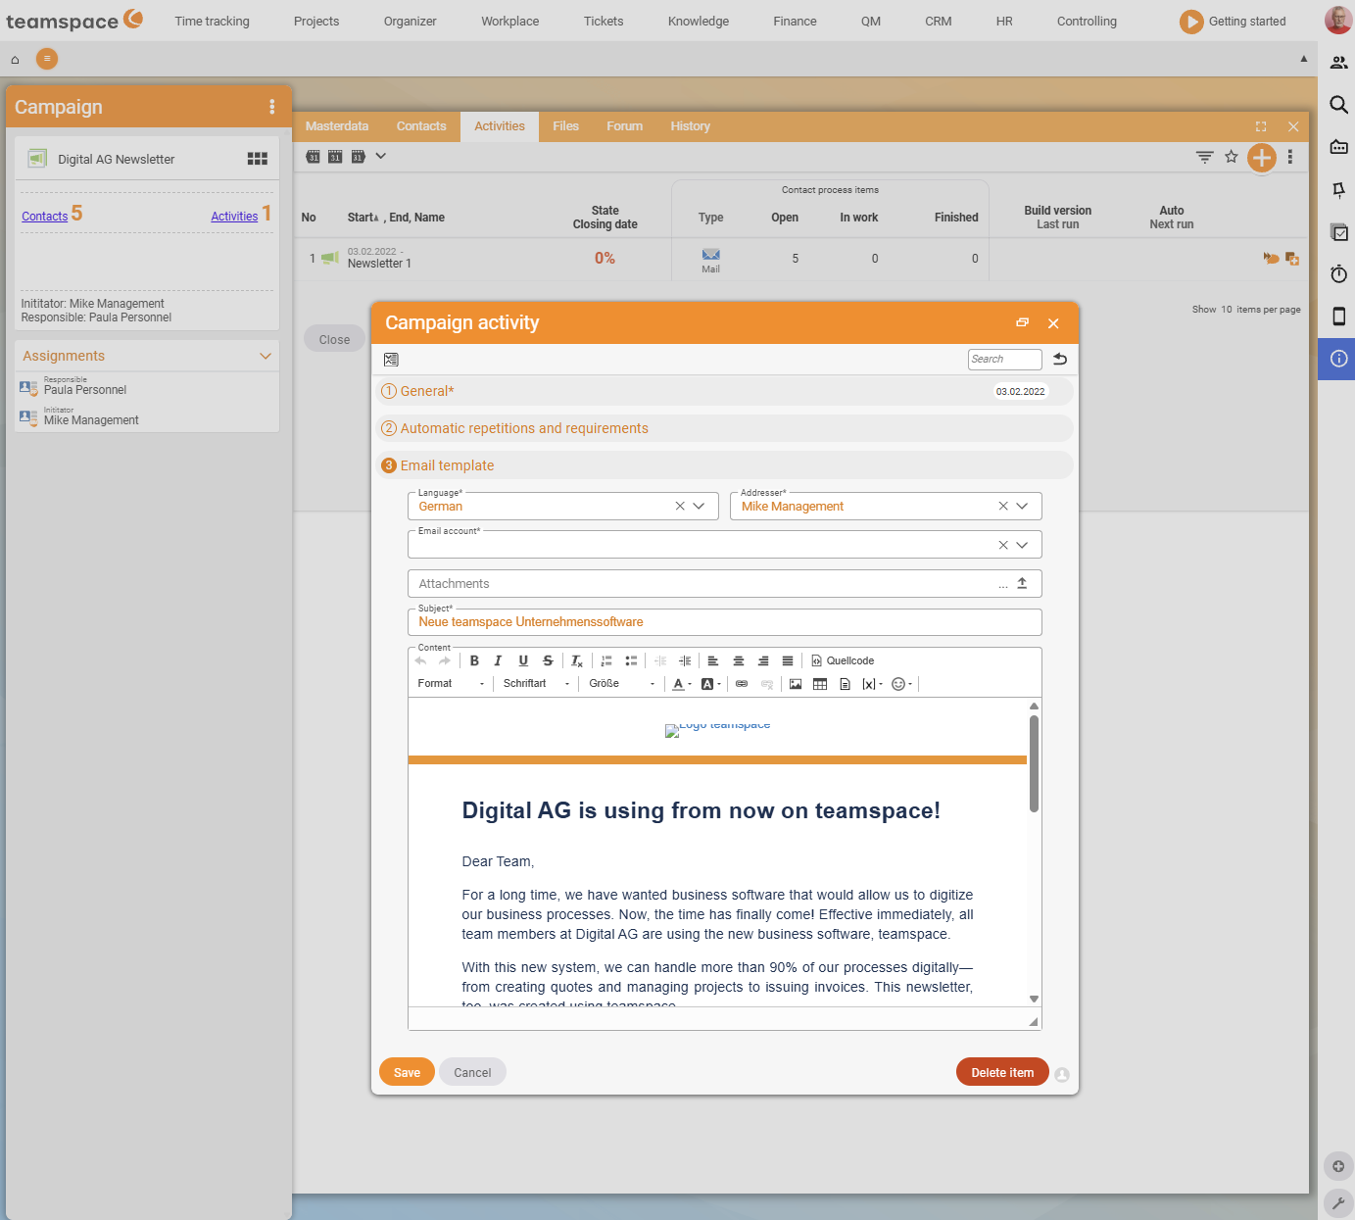This screenshot has height=1220, width=1355.
Task: Open the grid view of Digital AG Newsletter
Action: click(x=258, y=159)
